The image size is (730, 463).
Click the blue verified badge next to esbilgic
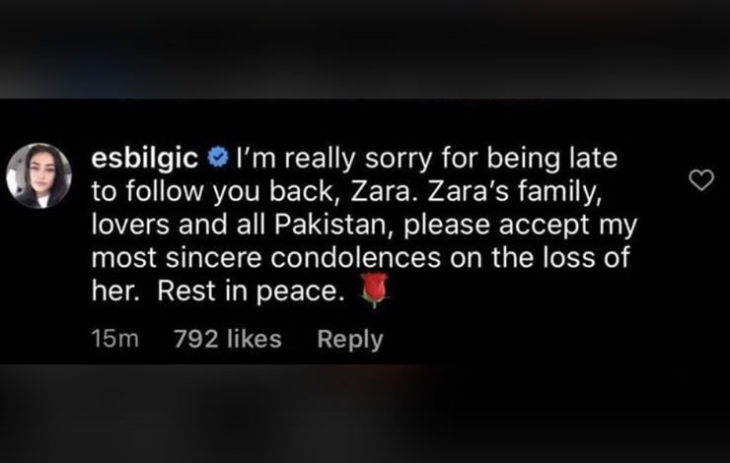pos(217,158)
